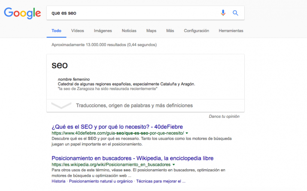Open the Más menu
Viewport: 307px width, 191px height.
tap(170, 31)
